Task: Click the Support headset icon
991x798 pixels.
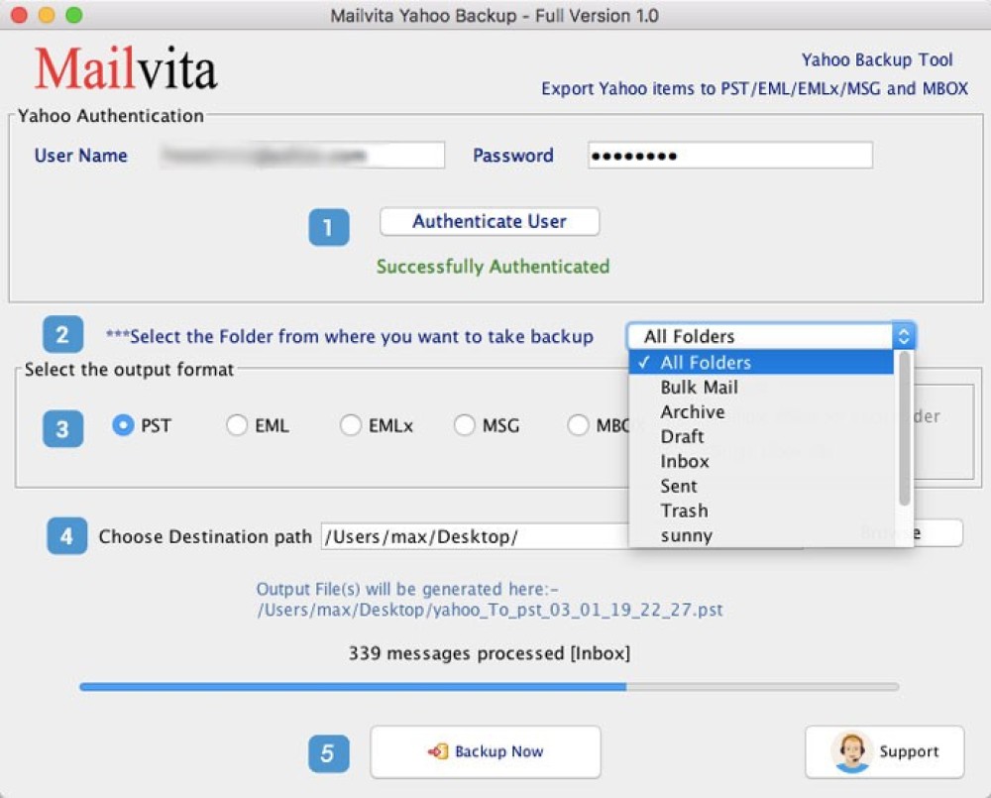Action: point(850,751)
